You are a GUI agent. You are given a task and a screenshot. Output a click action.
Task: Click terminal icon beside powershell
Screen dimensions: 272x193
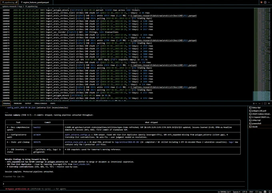pos(250,124)
